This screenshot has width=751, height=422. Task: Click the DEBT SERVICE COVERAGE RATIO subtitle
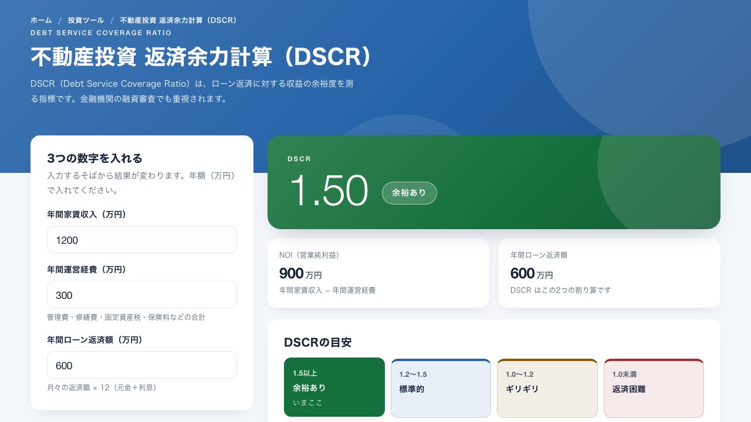click(101, 33)
